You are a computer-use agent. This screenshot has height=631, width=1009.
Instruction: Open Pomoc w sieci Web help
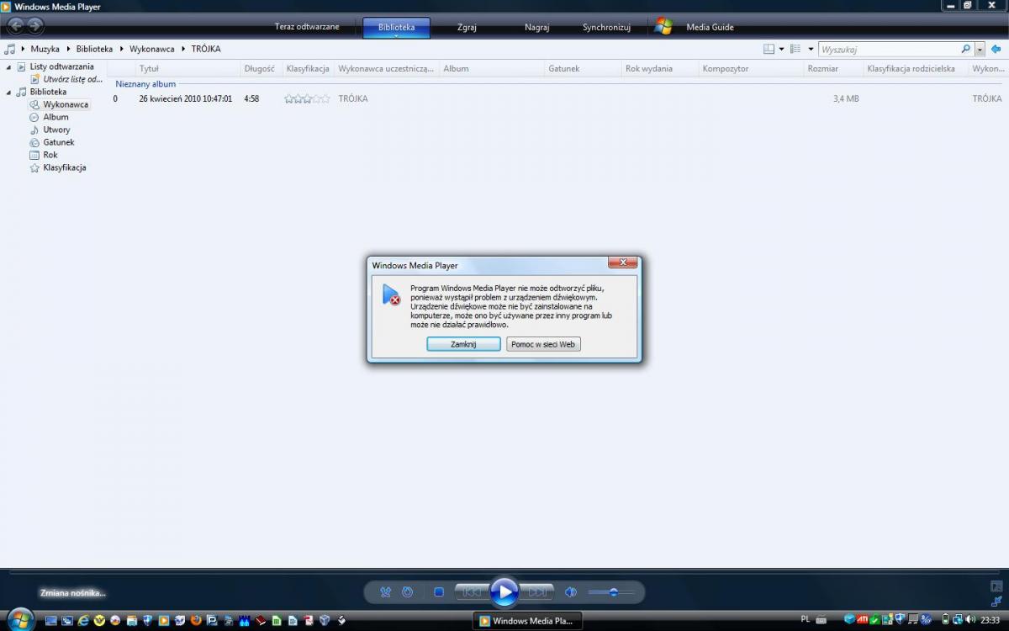point(543,344)
